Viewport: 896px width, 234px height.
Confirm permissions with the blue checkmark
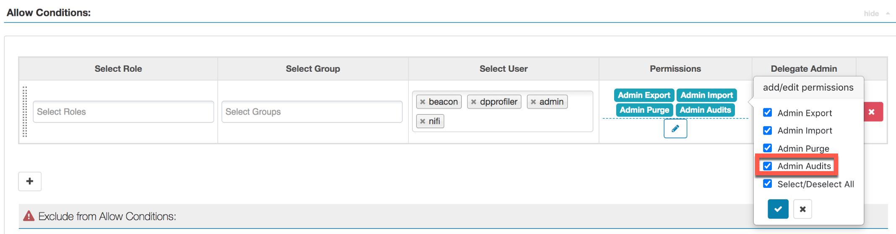pyautogui.click(x=778, y=209)
